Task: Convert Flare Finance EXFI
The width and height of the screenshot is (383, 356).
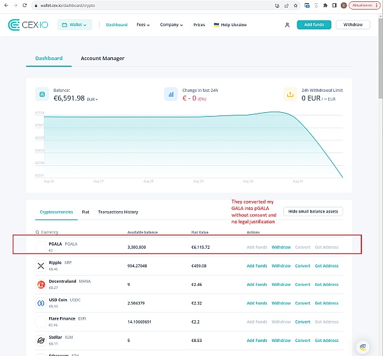Action: 303,322
